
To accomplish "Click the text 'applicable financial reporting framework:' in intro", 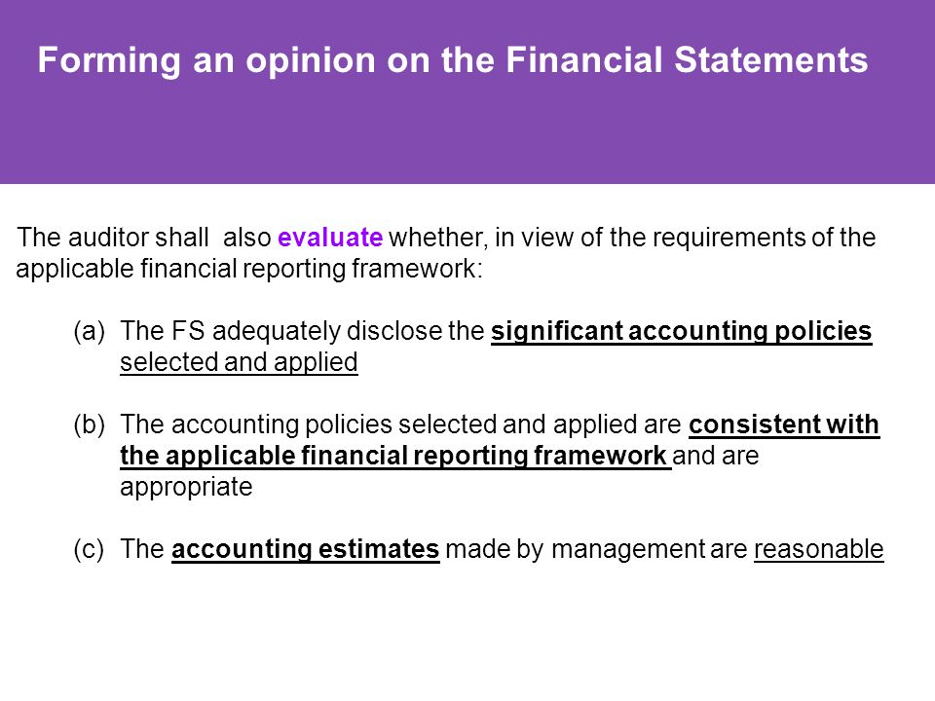I will coord(249,269).
